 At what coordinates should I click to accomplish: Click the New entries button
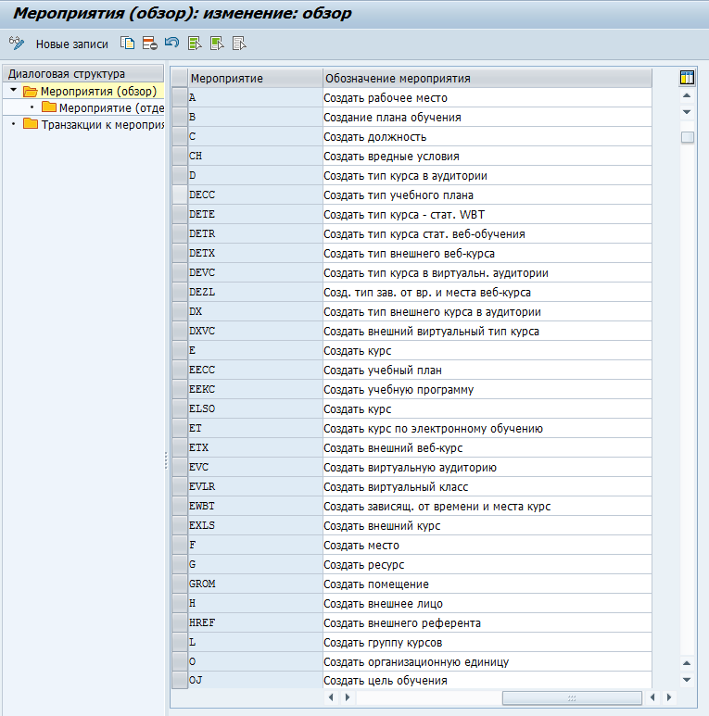pos(71,44)
